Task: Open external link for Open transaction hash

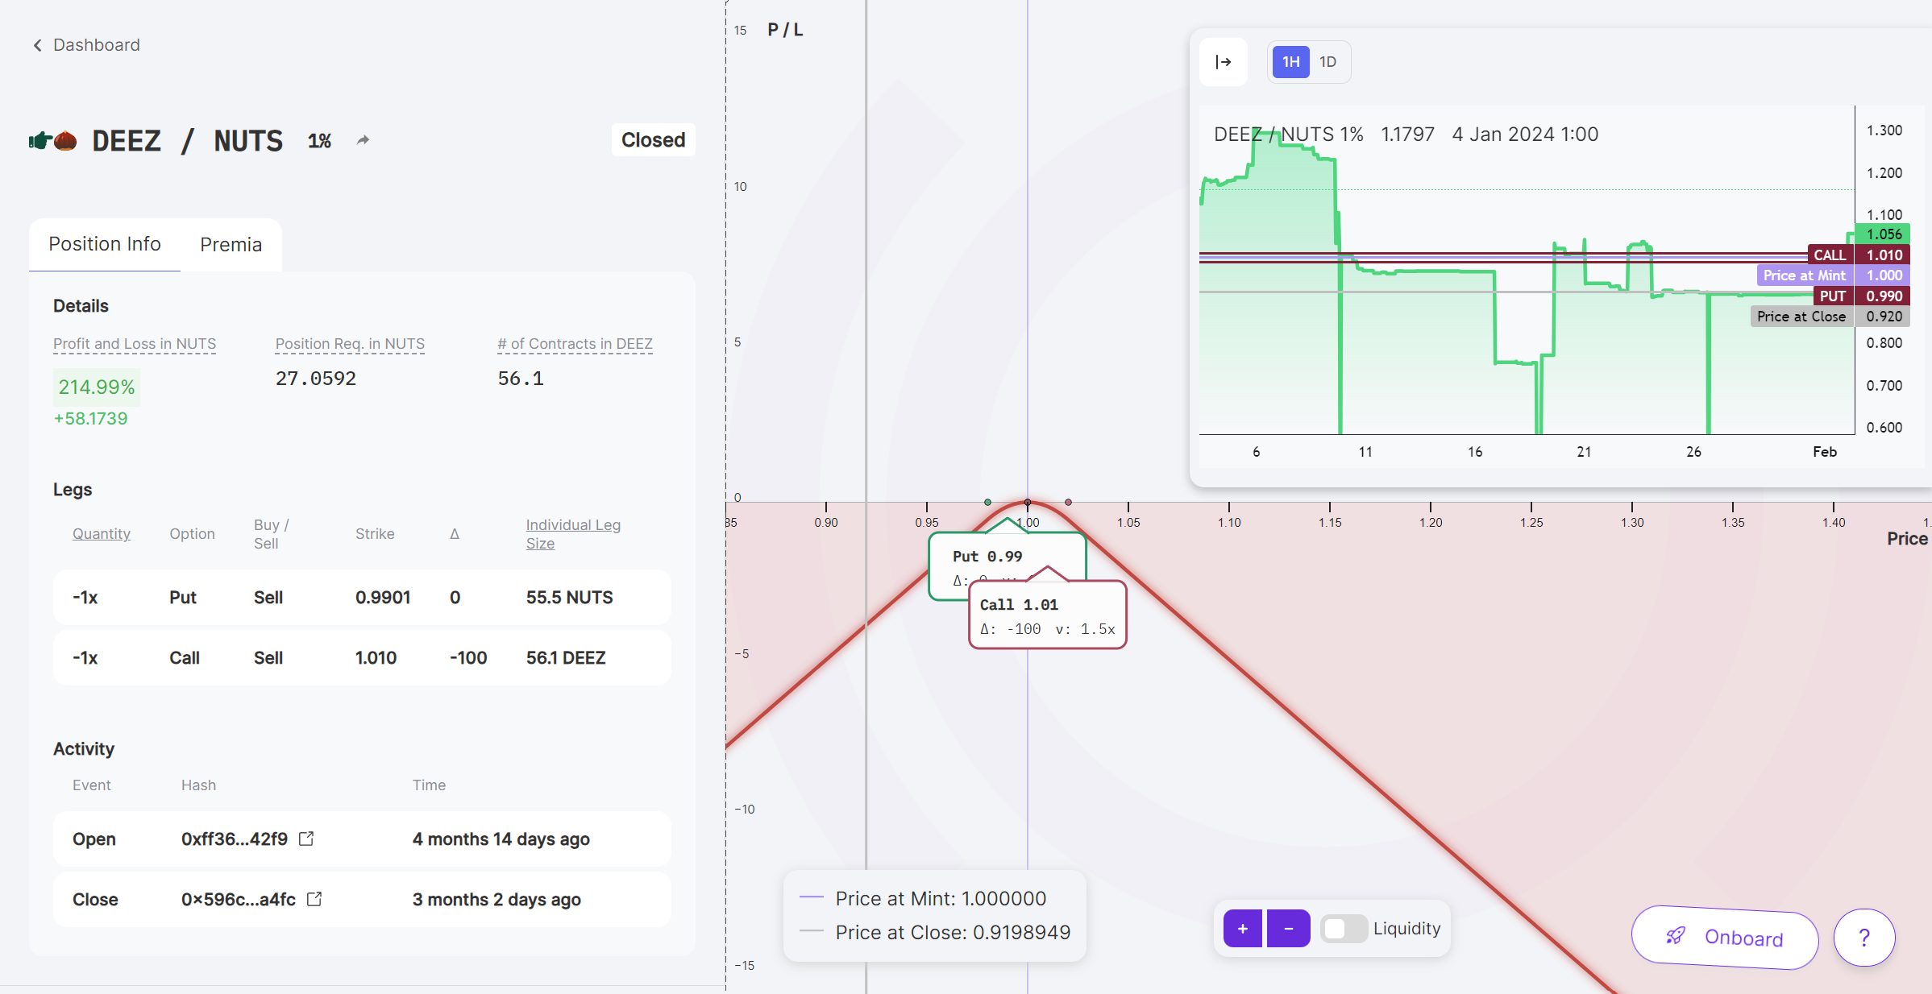Action: tap(306, 839)
